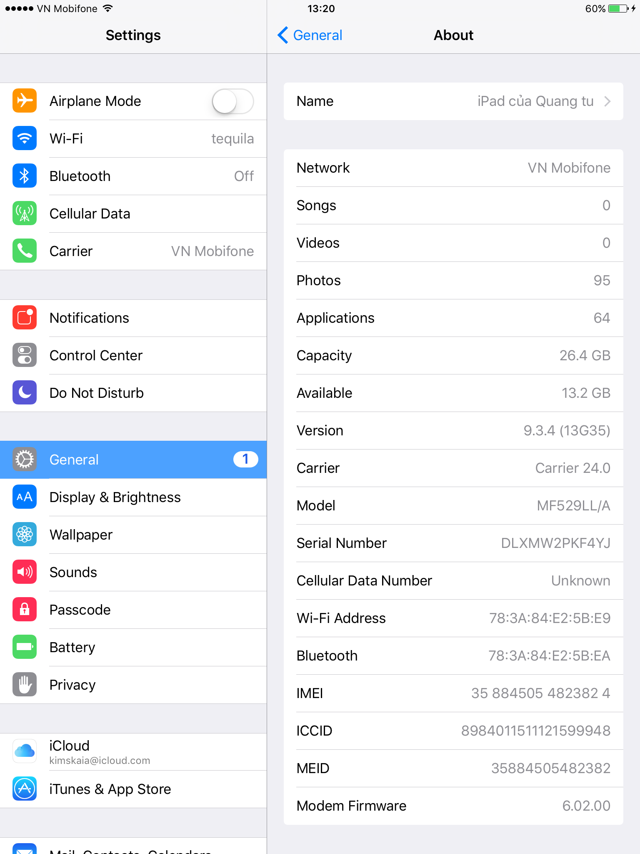Open iTunes & App Store settings

(x=133, y=789)
